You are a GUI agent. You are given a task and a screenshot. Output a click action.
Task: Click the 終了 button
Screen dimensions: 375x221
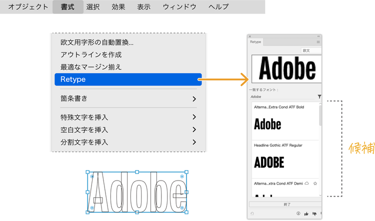(x=285, y=205)
